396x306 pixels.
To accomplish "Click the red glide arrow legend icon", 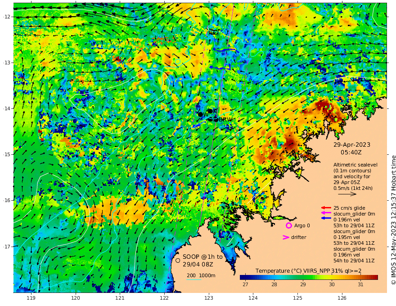I will click(326, 208).
